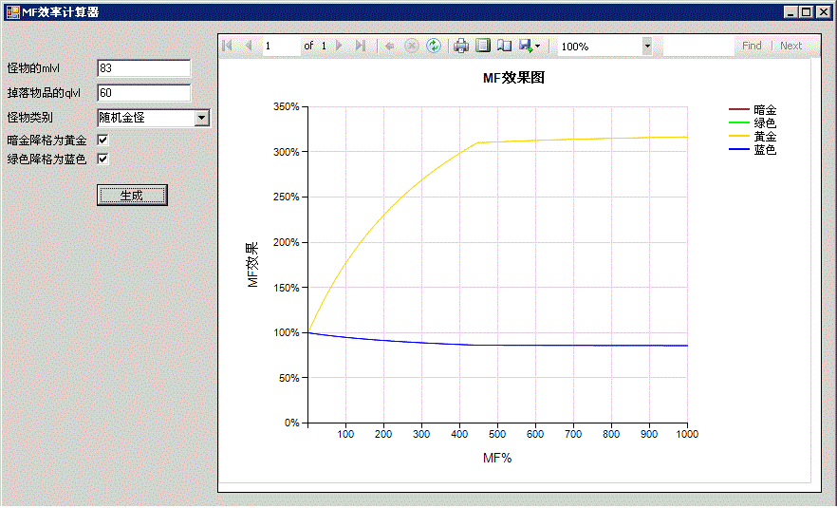Open the 怪物类别 dropdown

201,118
